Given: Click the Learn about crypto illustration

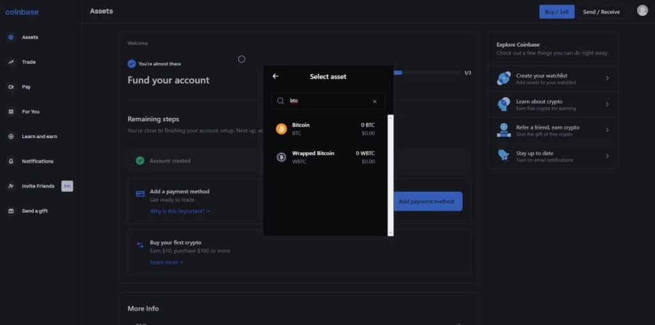Looking at the screenshot, I should pos(504,104).
